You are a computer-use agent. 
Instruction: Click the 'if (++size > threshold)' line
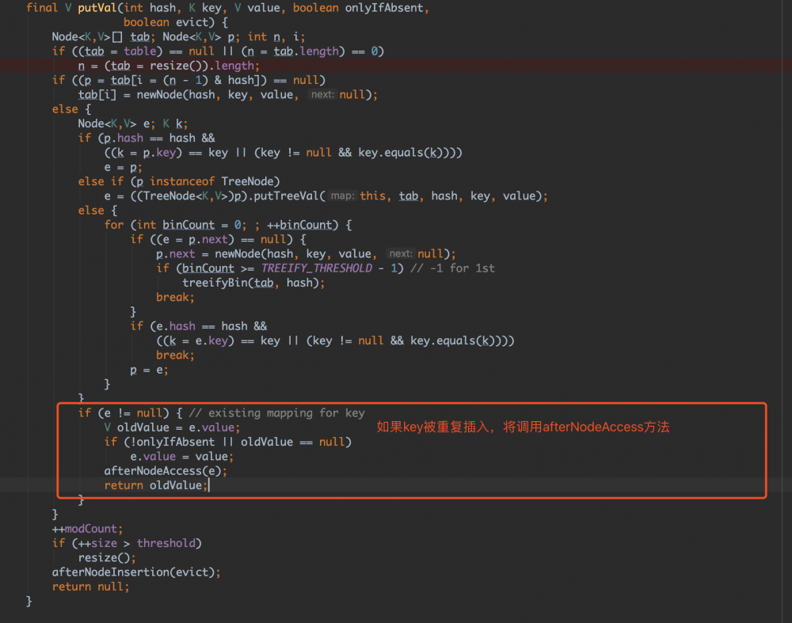point(127,543)
